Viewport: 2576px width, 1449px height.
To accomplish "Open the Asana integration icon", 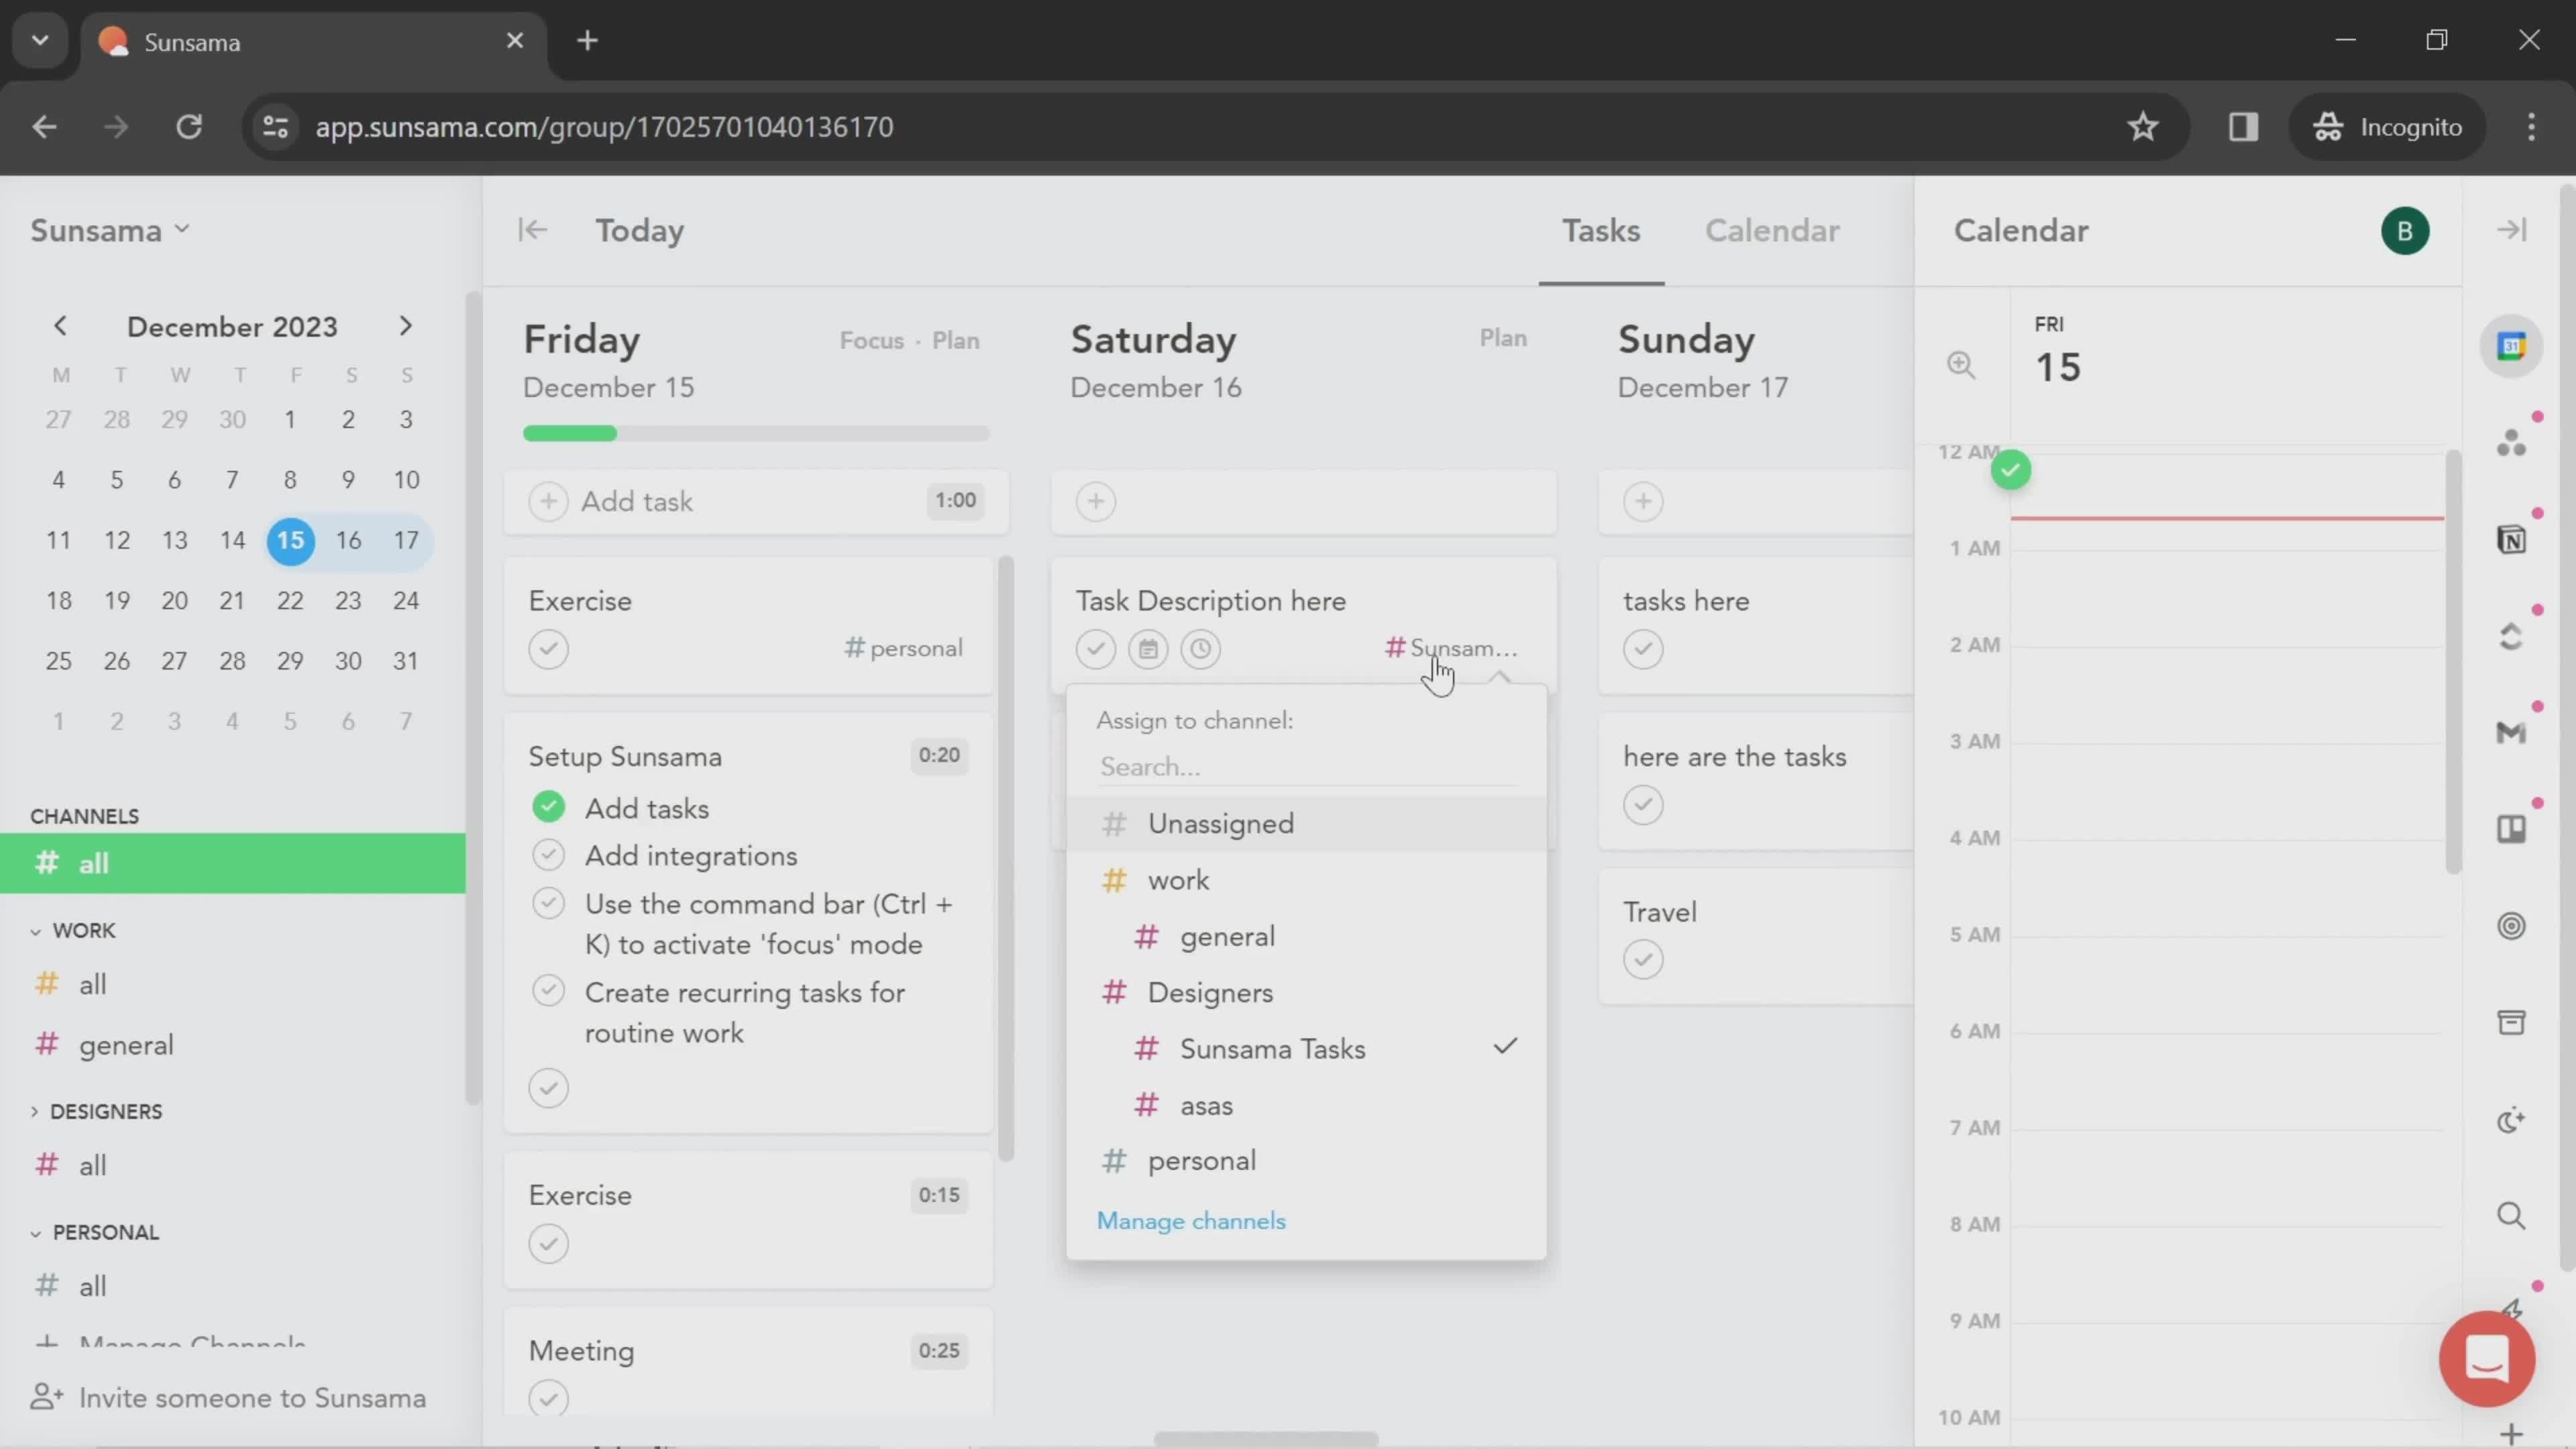I will [2511, 443].
